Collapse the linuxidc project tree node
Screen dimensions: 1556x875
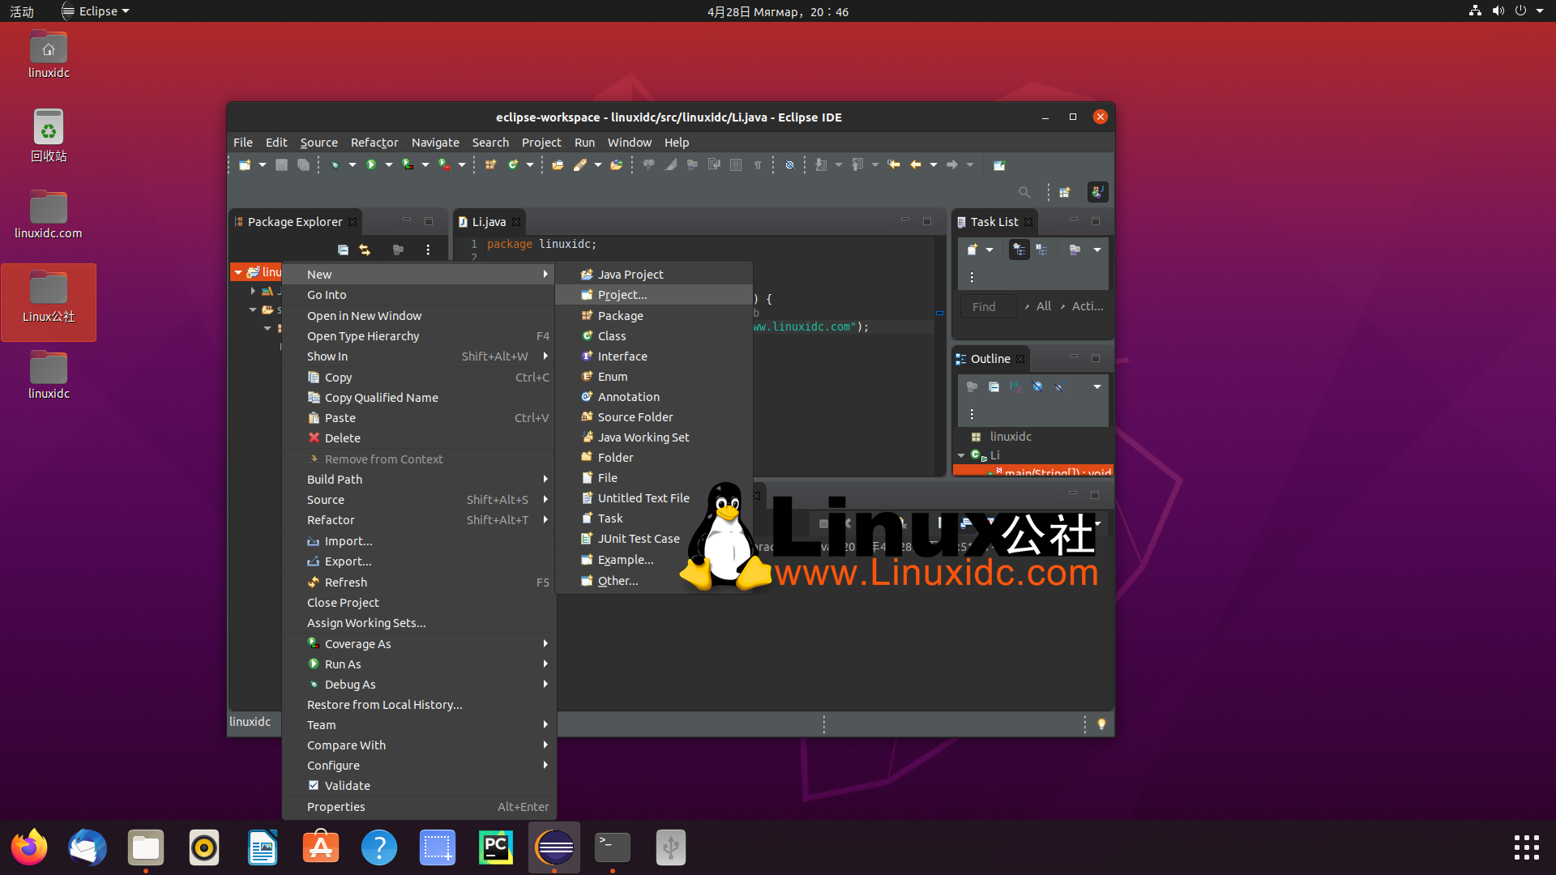[x=238, y=272]
